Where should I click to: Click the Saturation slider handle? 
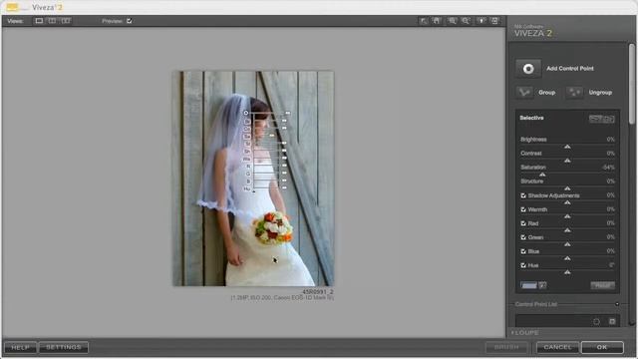pyautogui.click(x=542, y=175)
